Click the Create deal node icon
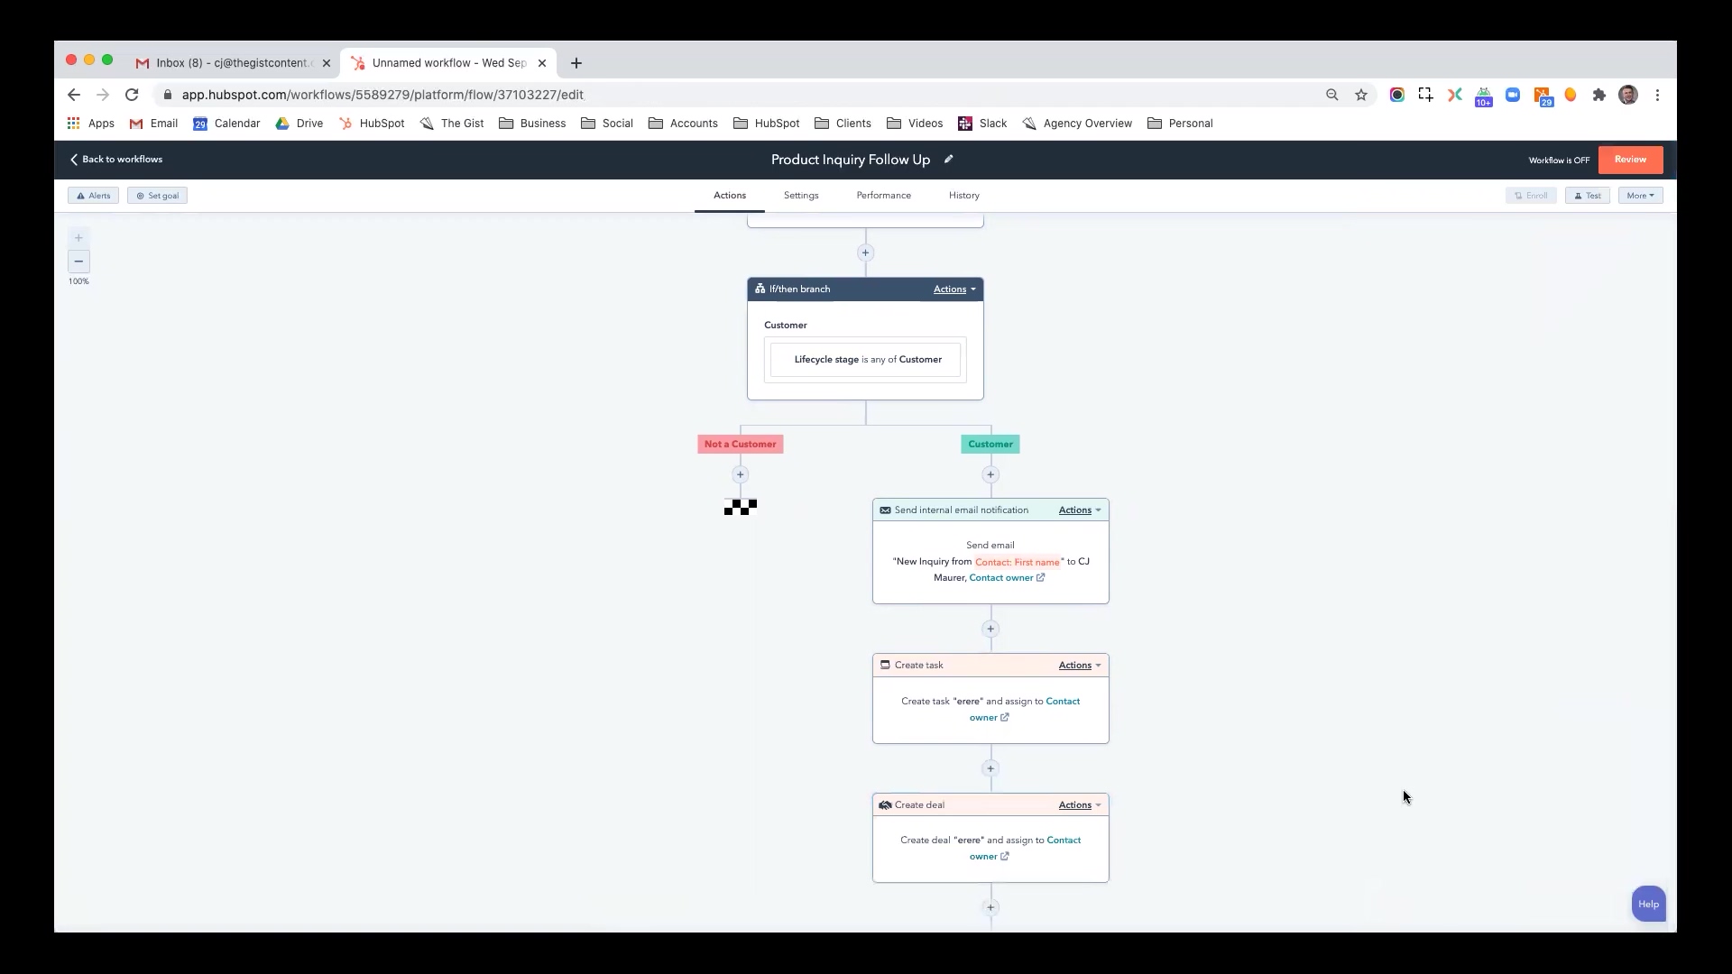The width and height of the screenshot is (1732, 974). pos(885,805)
